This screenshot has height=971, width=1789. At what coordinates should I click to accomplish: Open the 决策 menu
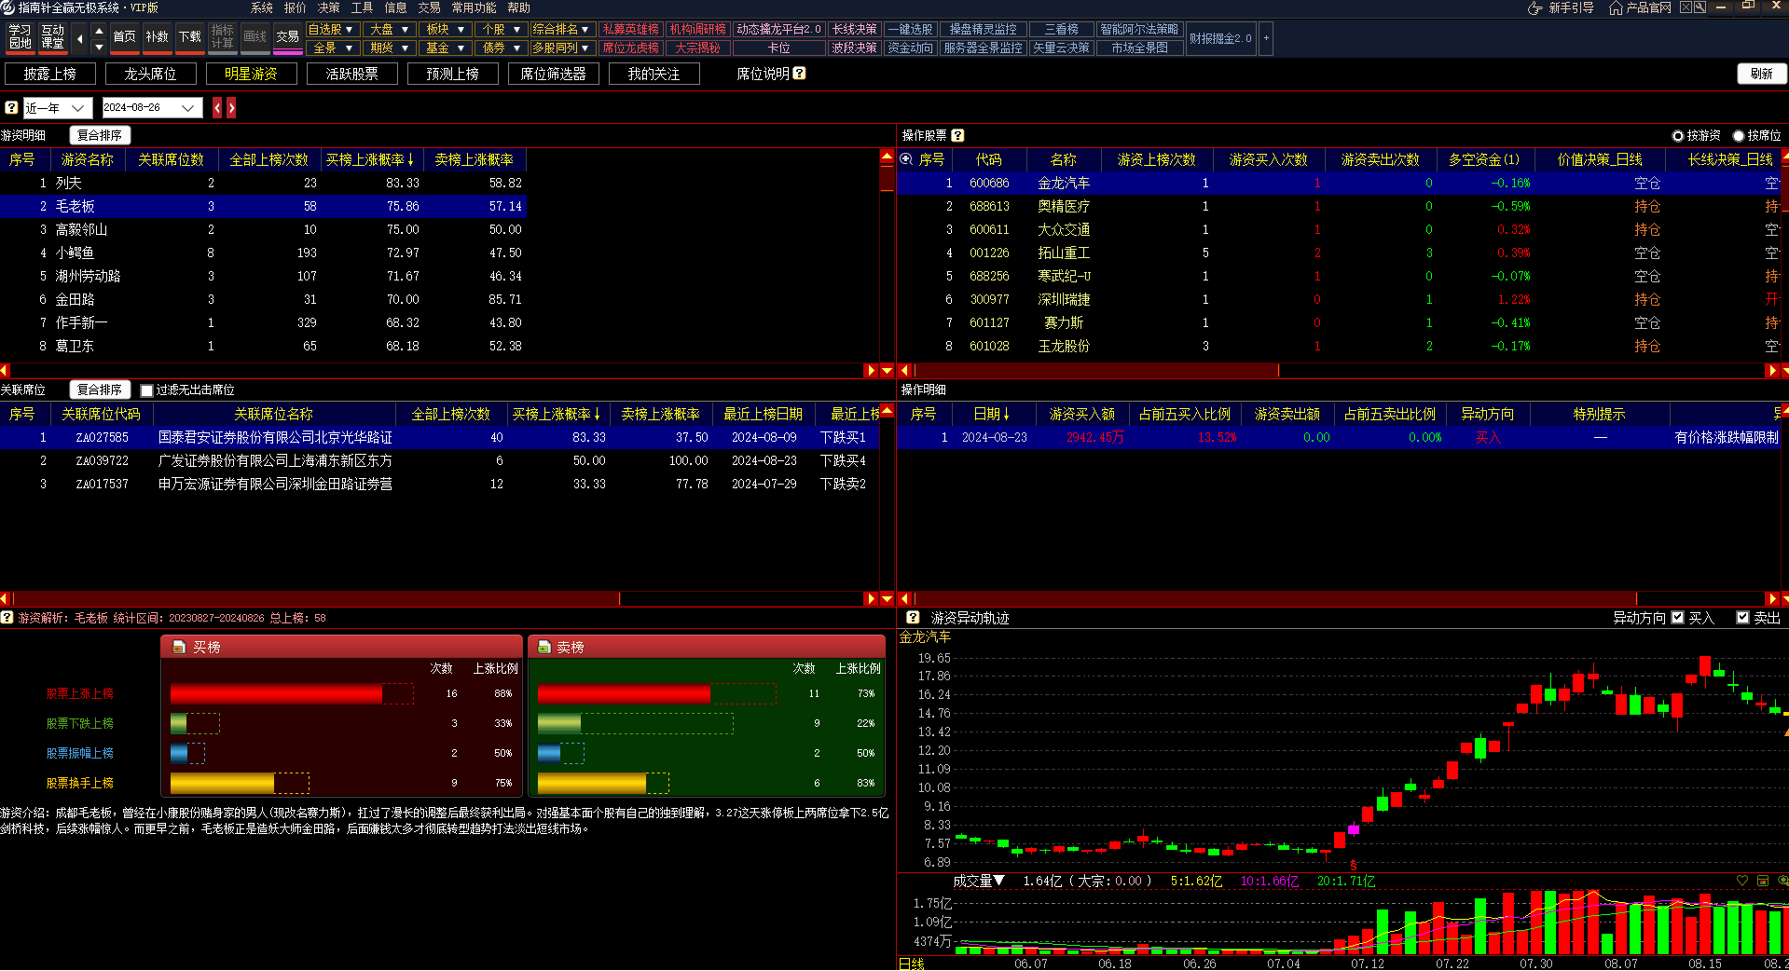[328, 7]
